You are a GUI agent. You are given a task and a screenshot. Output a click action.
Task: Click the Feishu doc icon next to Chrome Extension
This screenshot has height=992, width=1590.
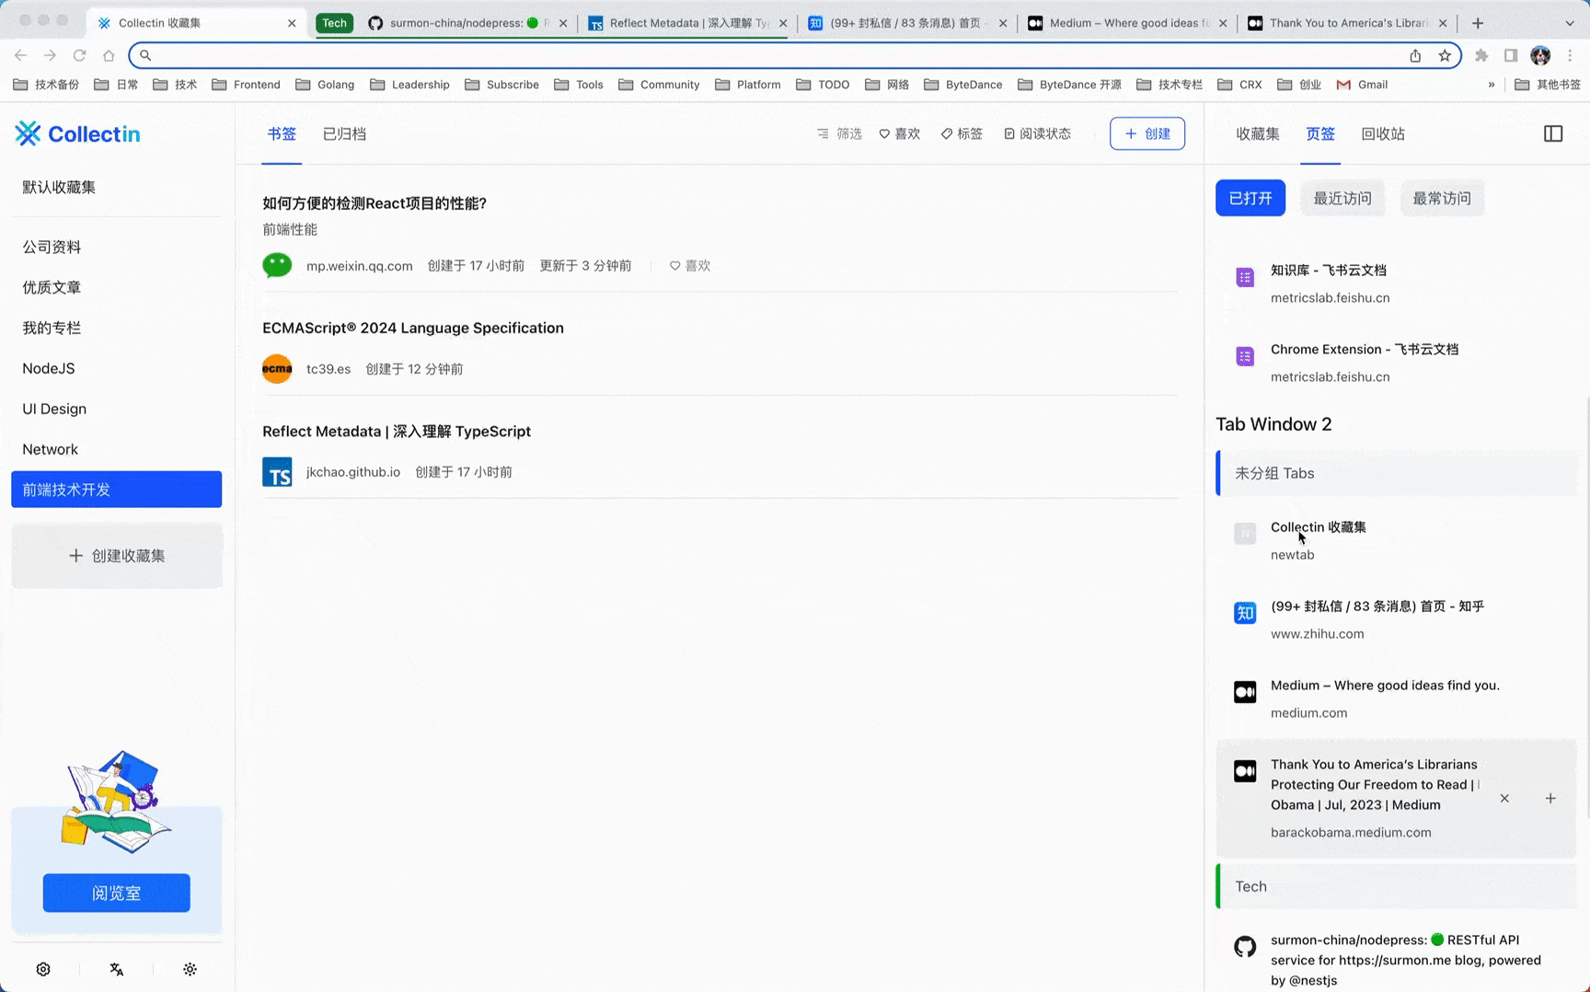(x=1245, y=356)
